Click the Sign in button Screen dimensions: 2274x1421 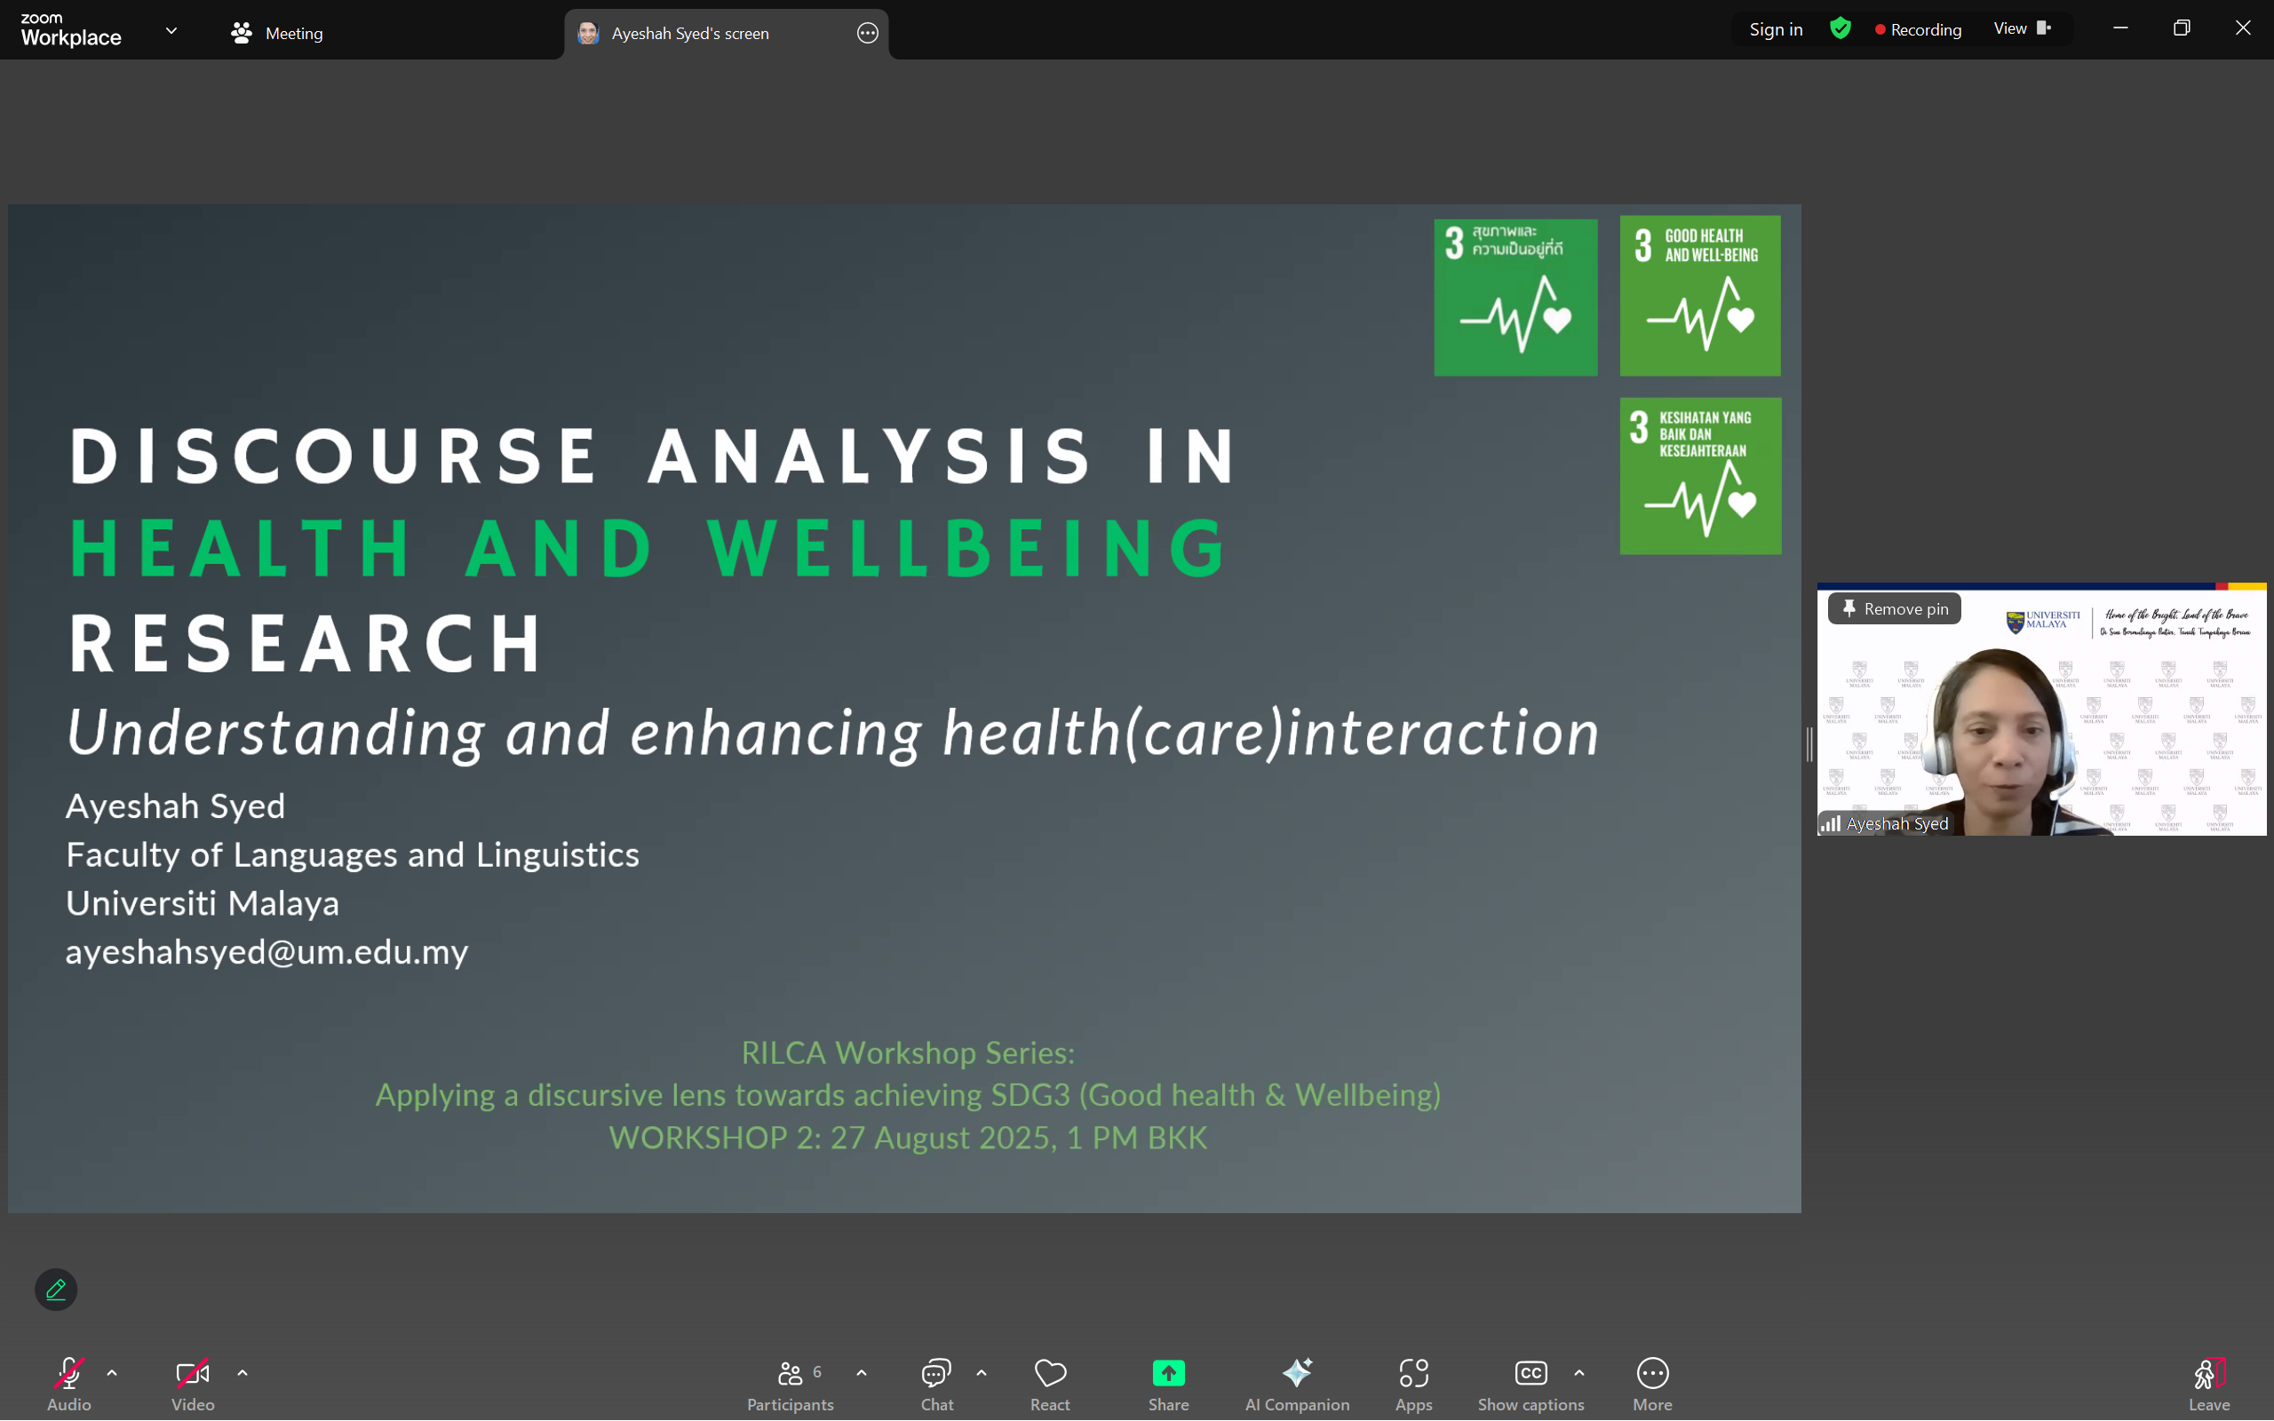(1775, 29)
